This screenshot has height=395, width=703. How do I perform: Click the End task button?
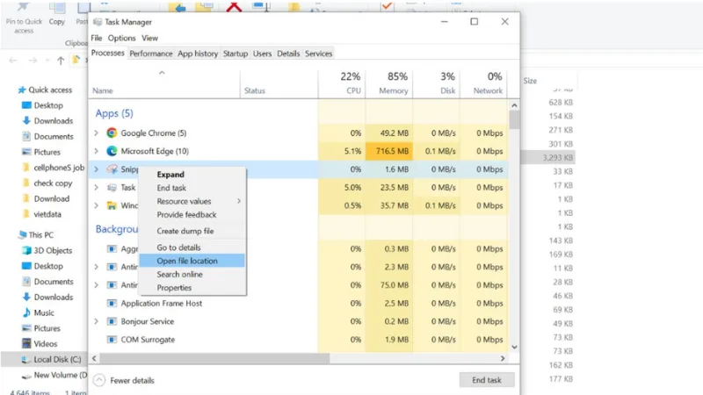click(x=486, y=380)
